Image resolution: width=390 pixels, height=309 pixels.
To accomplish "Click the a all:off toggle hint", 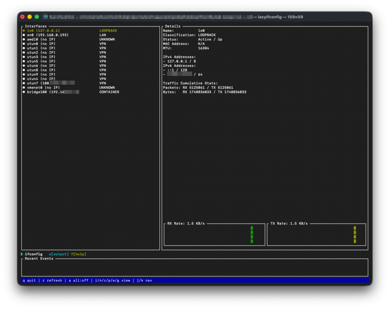I will [x=79, y=281].
